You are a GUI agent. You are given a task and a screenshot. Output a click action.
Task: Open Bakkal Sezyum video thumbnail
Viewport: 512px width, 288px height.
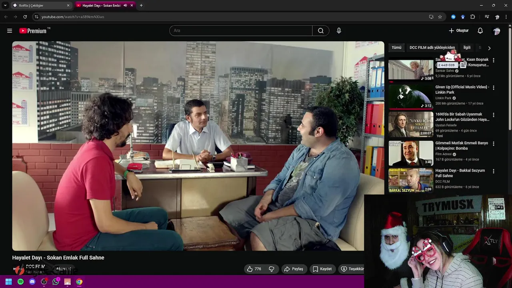point(411,181)
